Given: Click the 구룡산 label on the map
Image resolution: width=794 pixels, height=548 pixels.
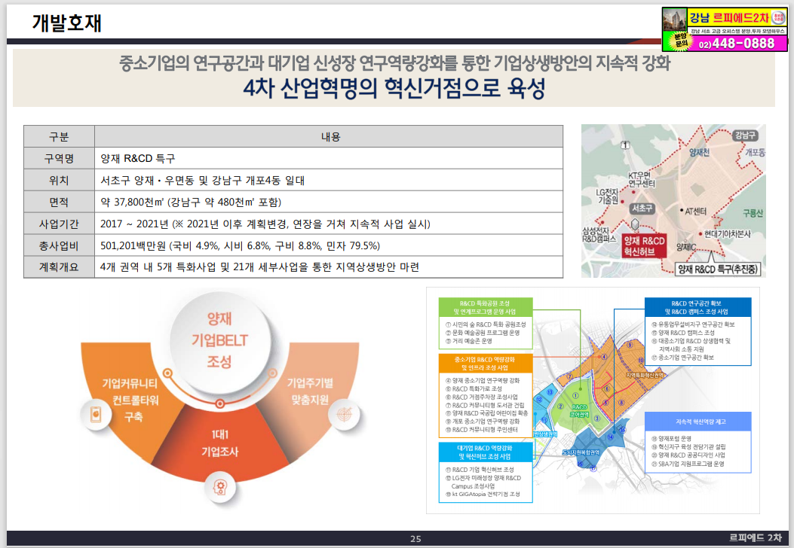Looking at the screenshot, I should pyautogui.click(x=753, y=213).
